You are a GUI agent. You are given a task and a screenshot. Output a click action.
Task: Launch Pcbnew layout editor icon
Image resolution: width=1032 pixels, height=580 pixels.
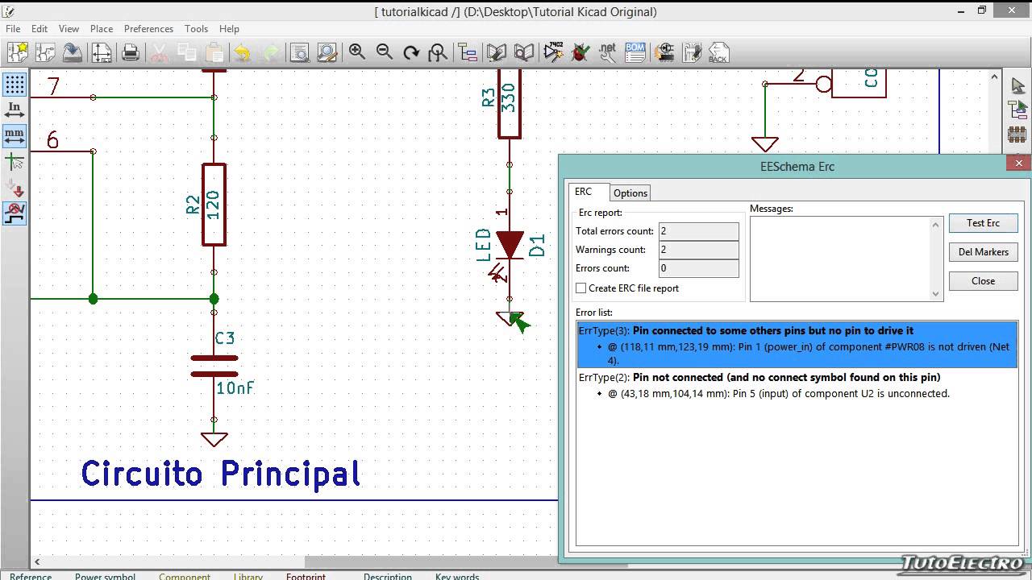coord(692,52)
